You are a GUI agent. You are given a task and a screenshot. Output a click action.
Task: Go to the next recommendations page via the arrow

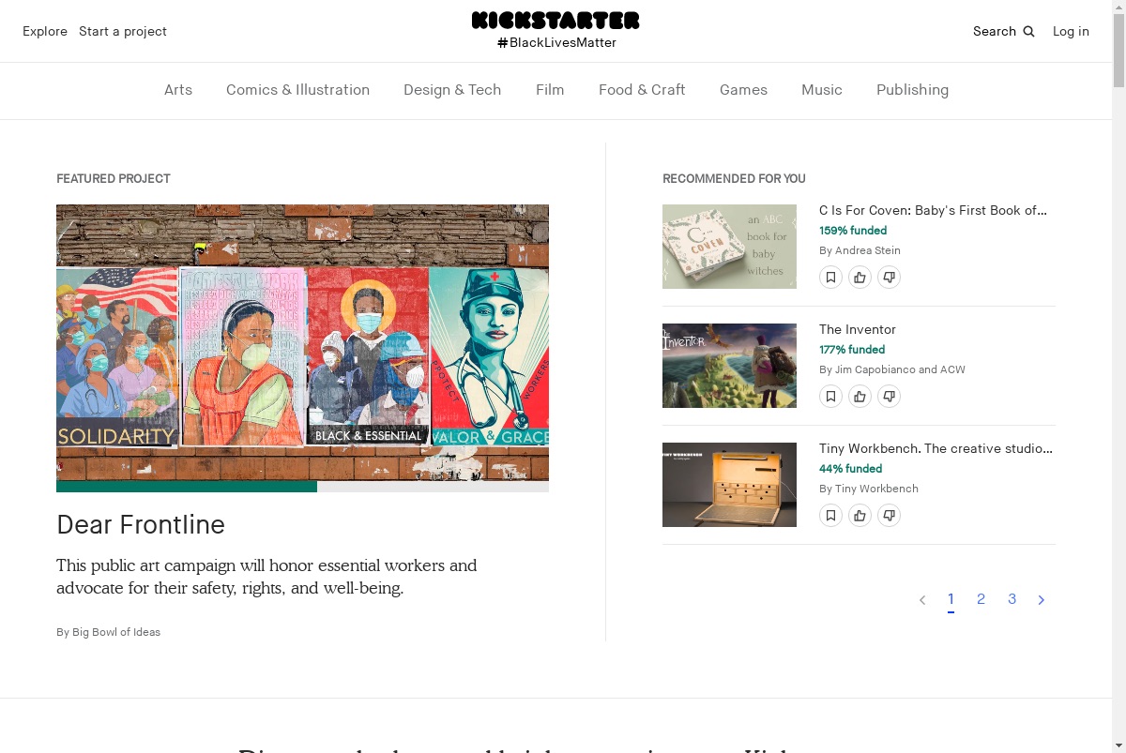(x=1041, y=600)
